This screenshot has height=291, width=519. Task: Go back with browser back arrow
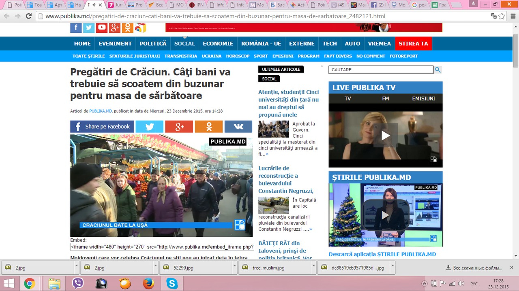click(6, 16)
